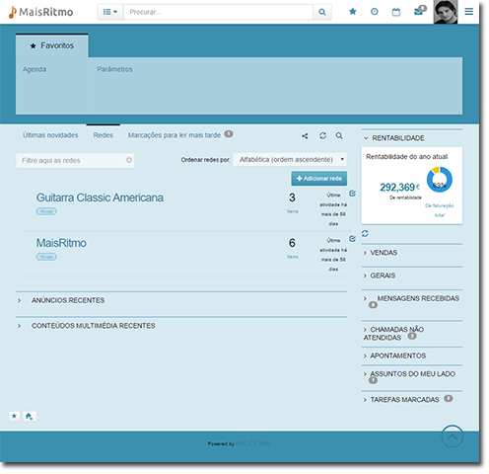The image size is (489, 474).
Task: Click the home icon button at the bottom left
Action: [30, 416]
